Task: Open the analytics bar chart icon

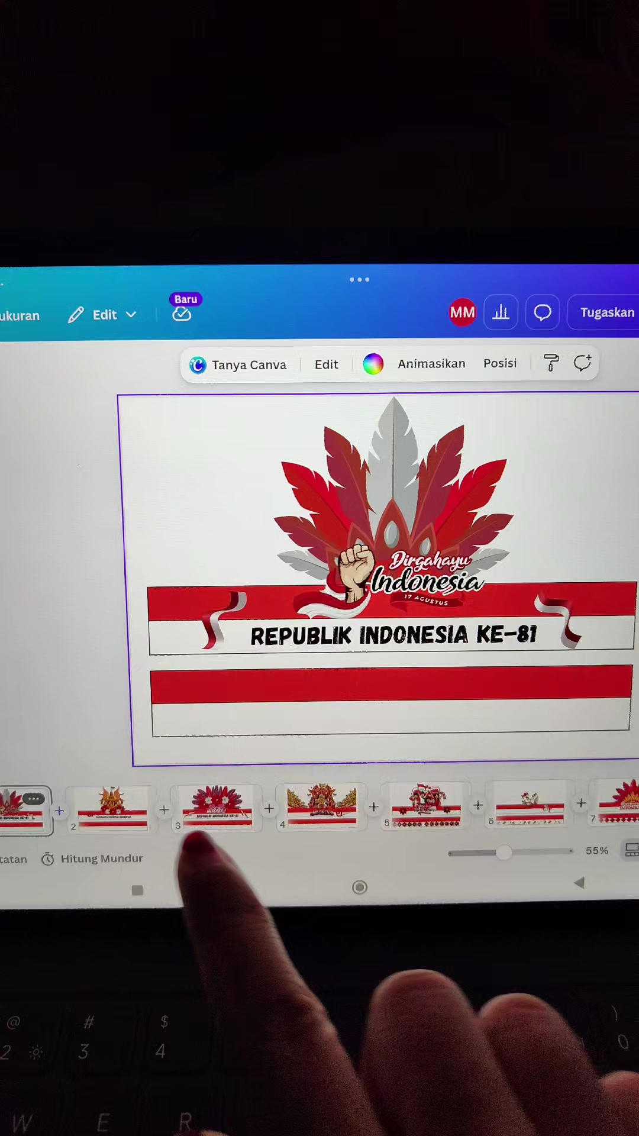Action: pos(501,312)
